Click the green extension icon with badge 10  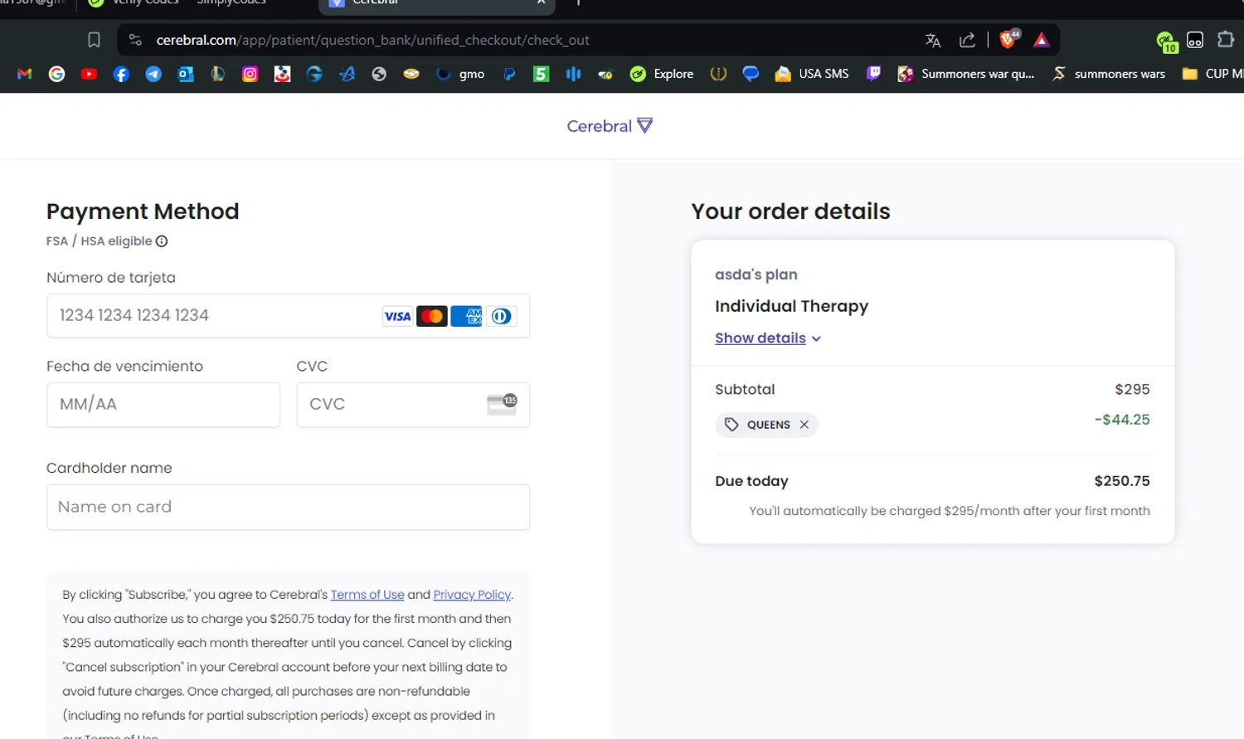[x=1166, y=41]
